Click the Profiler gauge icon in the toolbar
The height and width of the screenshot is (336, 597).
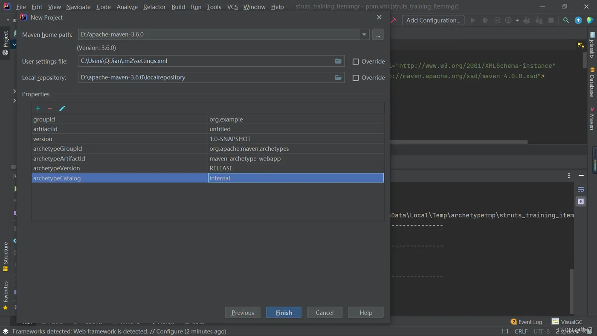tap(508, 20)
